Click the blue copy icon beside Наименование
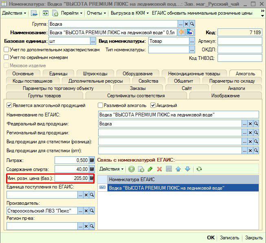 (x=190, y=32)
